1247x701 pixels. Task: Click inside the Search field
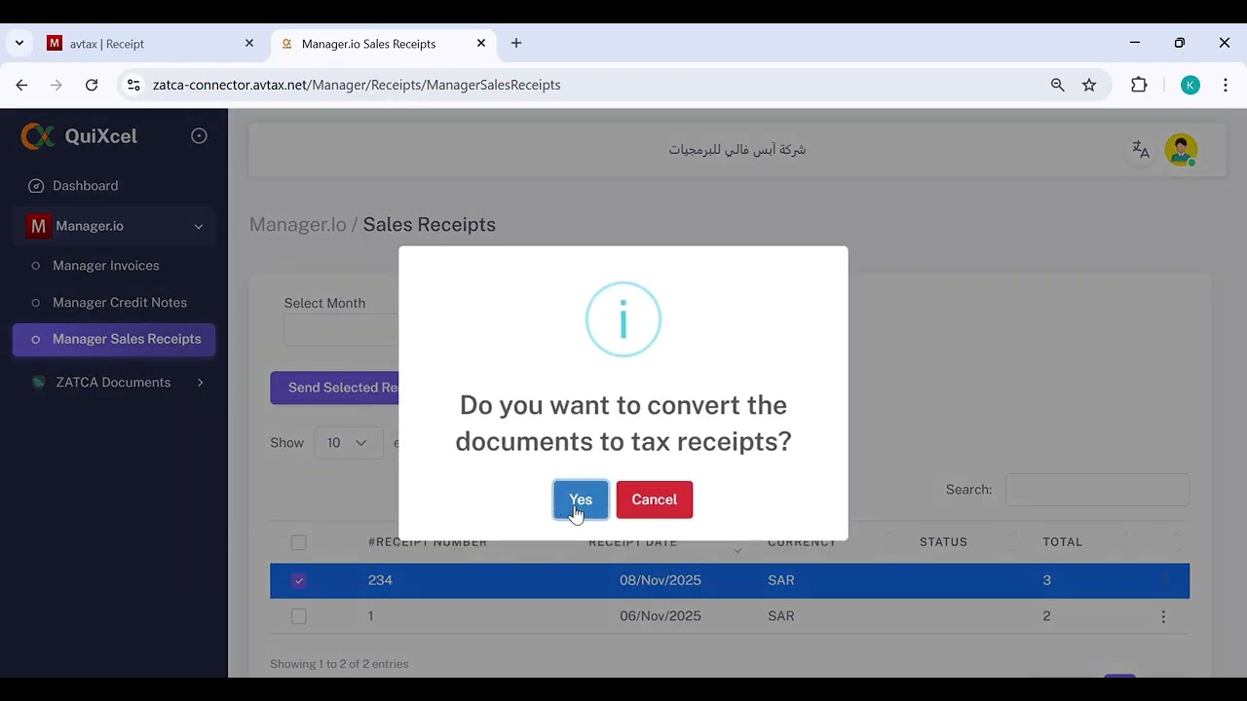tap(1097, 490)
